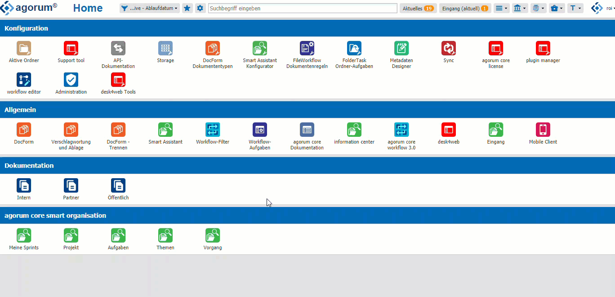Open the Workflow-Filter icon
The height and width of the screenshot is (297, 615).
(x=213, y=130)
